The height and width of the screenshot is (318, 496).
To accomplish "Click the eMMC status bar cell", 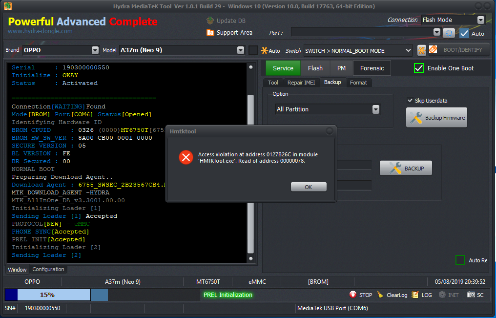I will pyautogui.click(x=257, y=282).
